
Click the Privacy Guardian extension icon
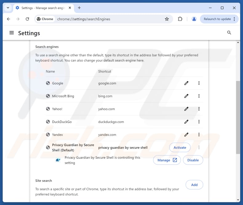58,160
